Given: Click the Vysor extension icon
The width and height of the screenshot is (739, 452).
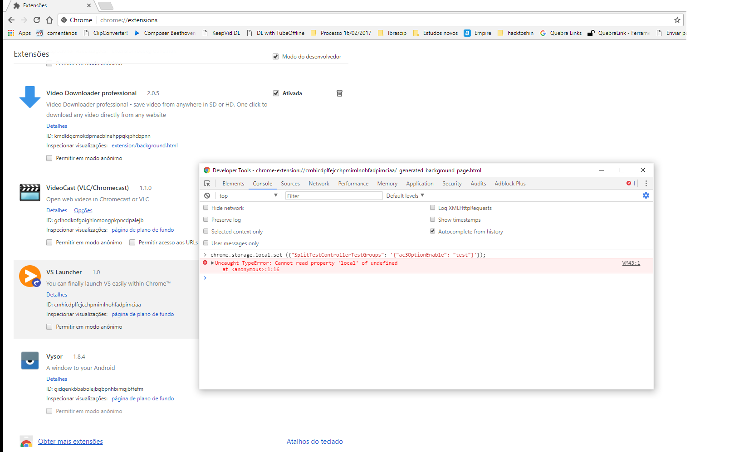Looking at the screenshot, I should tap(30, 360).
